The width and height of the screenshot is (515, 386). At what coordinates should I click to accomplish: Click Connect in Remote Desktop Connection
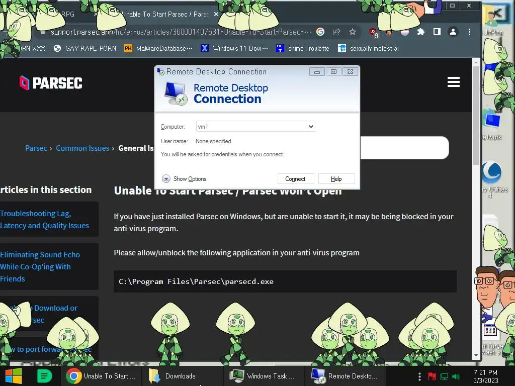(296, 179)
